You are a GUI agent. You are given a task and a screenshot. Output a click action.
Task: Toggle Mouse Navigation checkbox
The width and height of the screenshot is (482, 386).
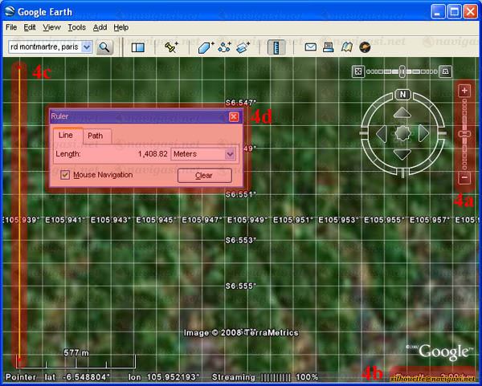click(65, 175)
